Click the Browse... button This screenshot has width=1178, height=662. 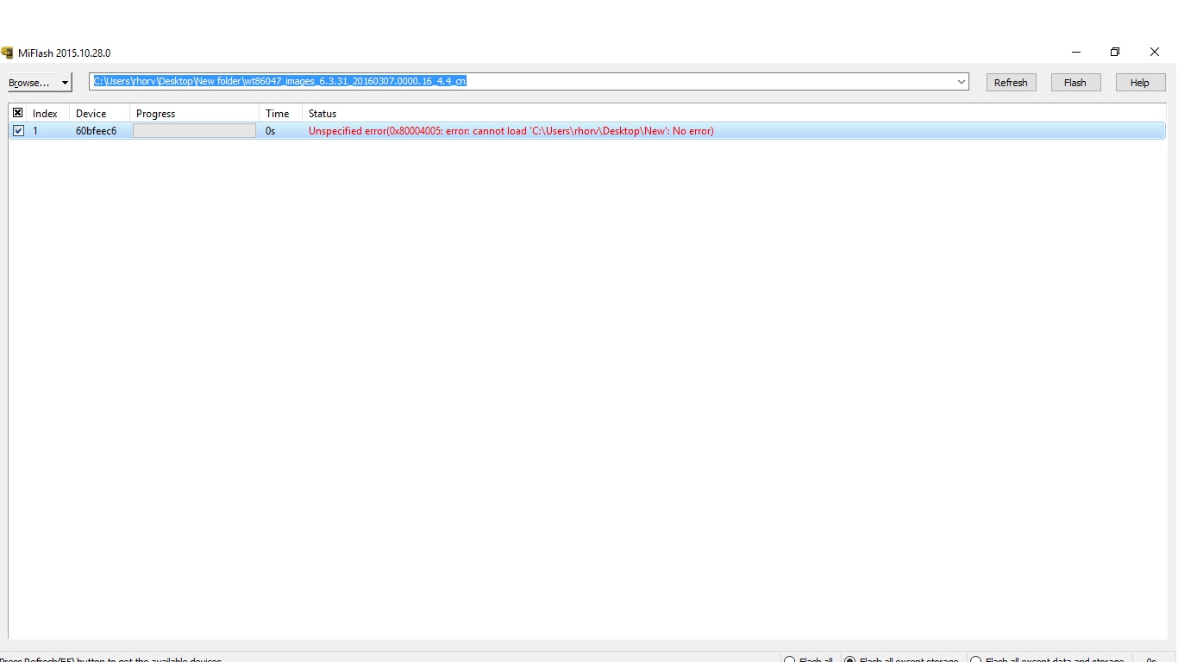coord(30,83)
